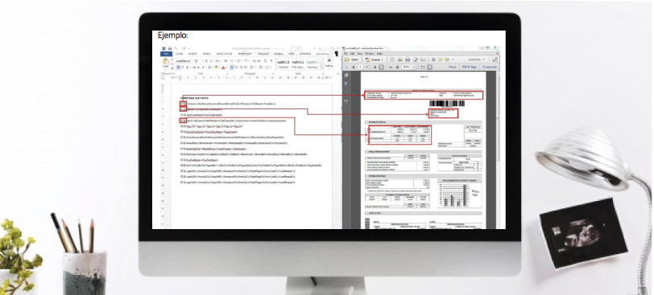This screenshot has width=654, height=295.
Task: Click the Acrobat page number field
Action: (x=360, y=67)
